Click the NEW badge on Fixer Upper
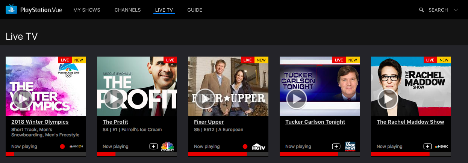The image size is (468, 163). [x=261, y=60]
